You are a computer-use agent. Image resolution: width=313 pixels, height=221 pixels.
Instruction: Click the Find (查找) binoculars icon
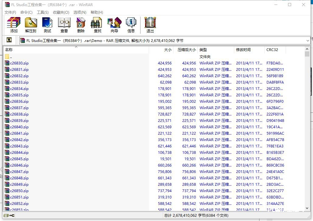(x=97, y=25)
